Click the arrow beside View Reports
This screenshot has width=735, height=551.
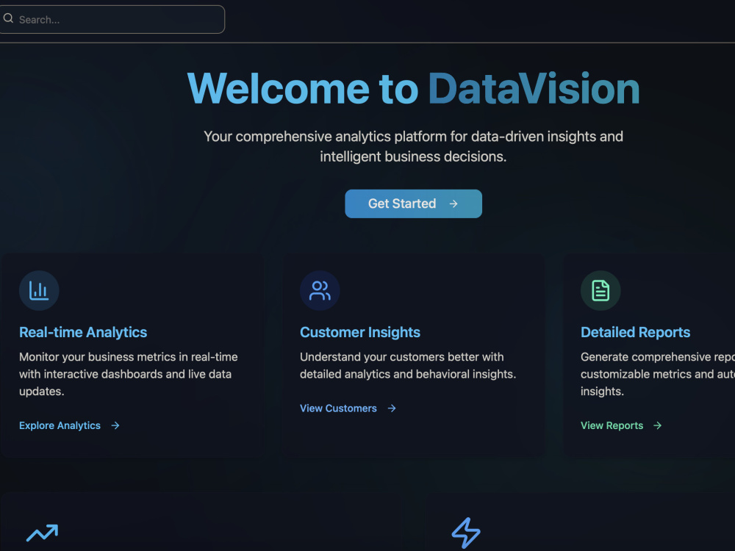click(658, 425)
